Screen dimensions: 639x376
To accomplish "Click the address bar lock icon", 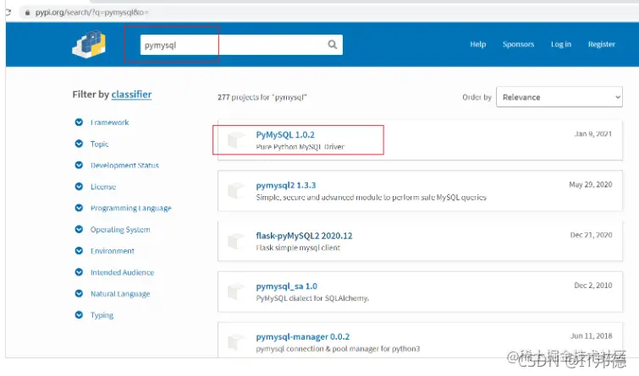I will (27, 13).
